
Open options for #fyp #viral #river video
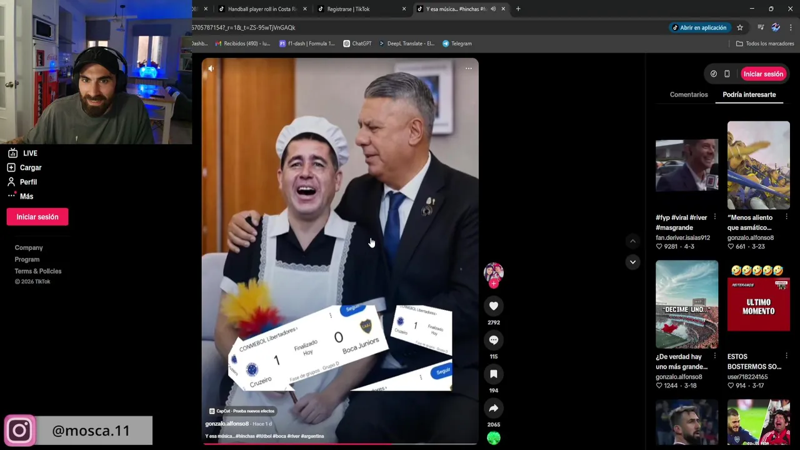point(715,217)
